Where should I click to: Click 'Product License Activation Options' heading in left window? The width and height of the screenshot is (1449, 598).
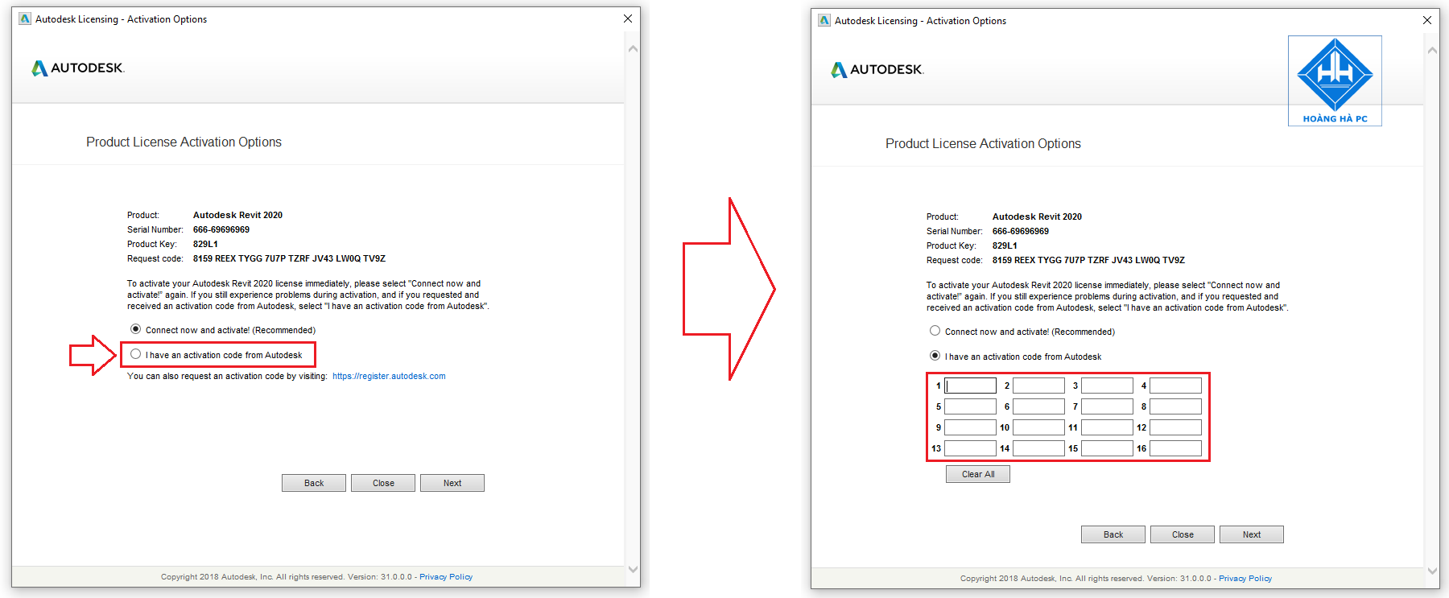click(184, 142)
